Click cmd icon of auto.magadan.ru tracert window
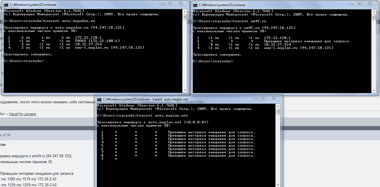This screenshot has height=187, width=380. click(6, 5)
